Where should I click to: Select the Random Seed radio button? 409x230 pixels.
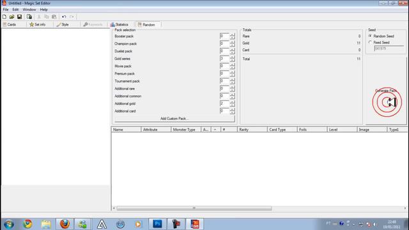370,36
